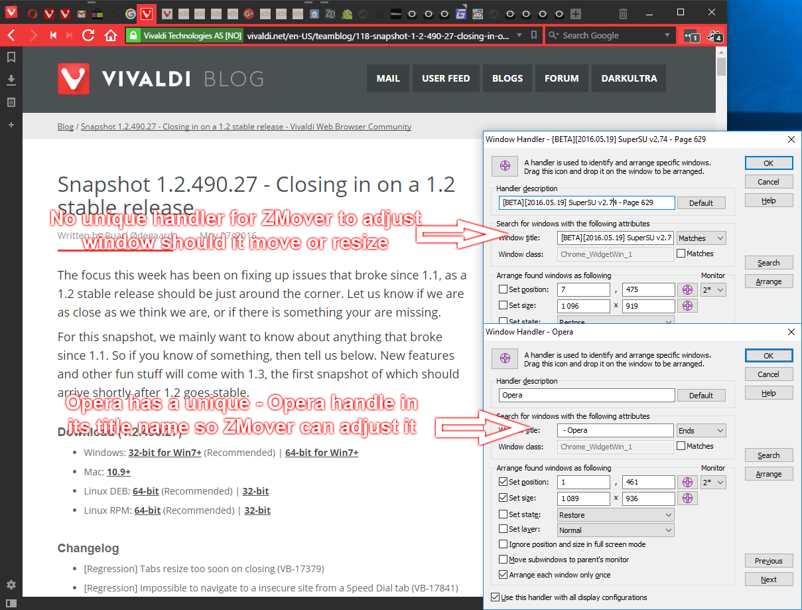Toggle the side panel at the bottom left

click(11, 603)
